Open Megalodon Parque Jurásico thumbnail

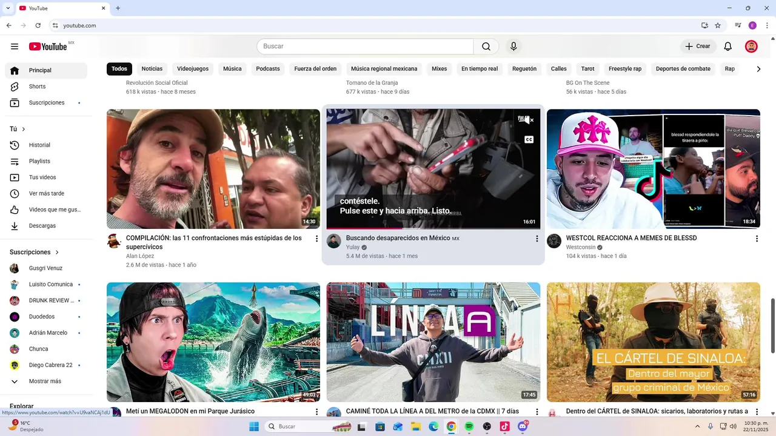[x=213, y=342]
